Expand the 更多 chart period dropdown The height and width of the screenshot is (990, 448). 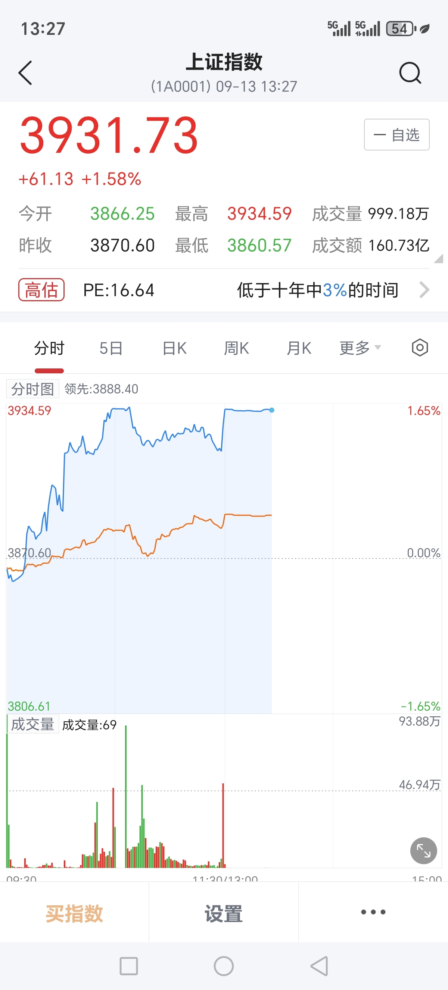pyautogui.click(x=360, y=348)
